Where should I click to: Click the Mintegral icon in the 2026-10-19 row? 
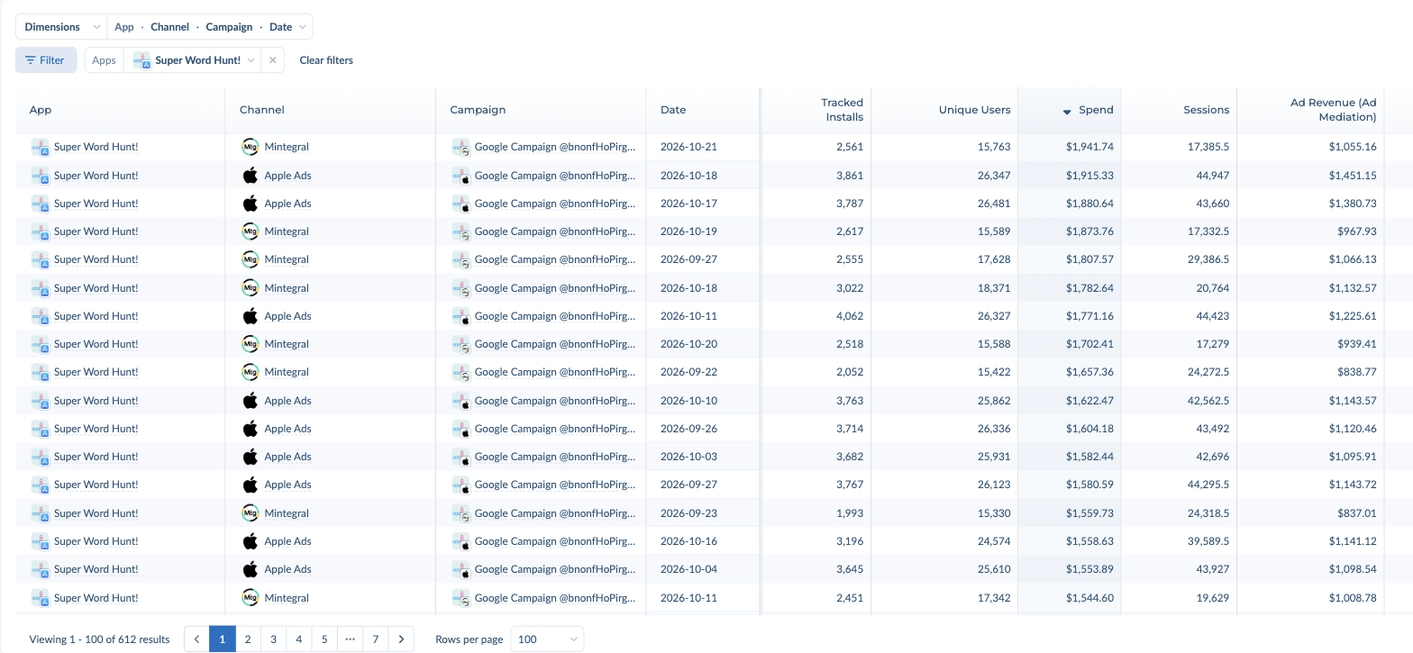(x=251, y=231)
